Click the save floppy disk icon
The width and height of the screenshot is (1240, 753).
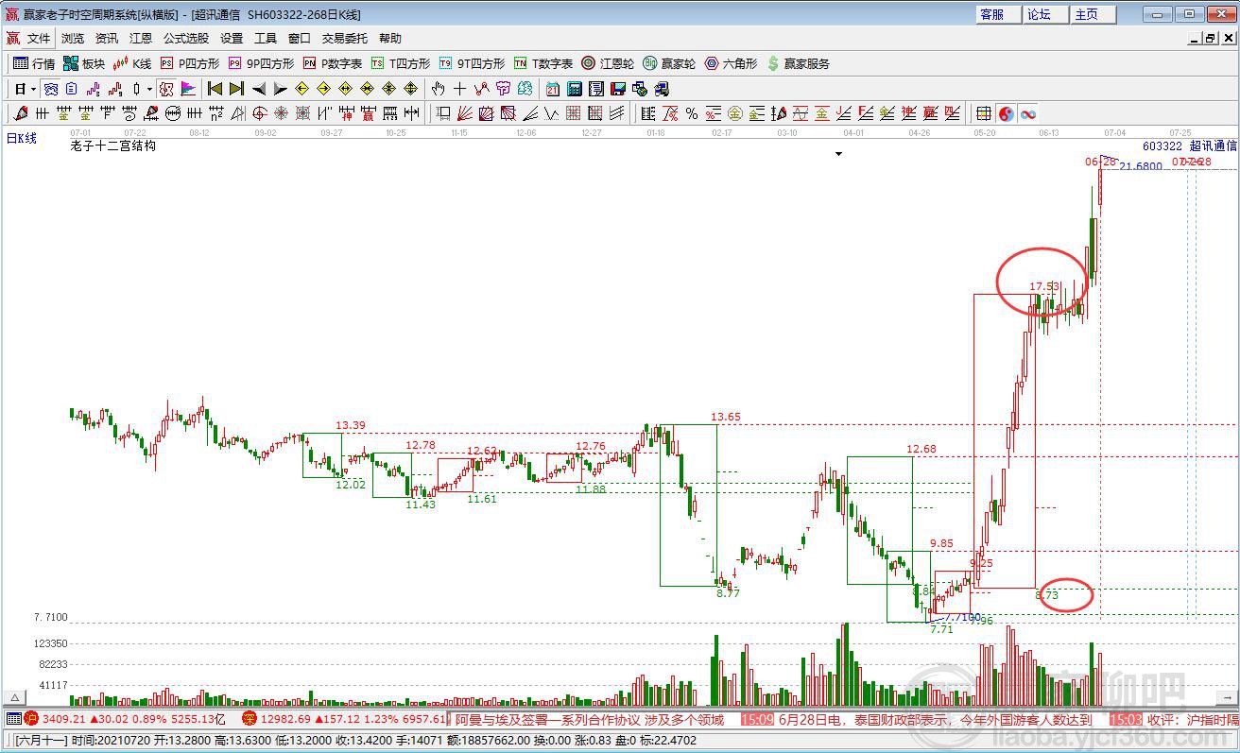click(x=617, y=89)
